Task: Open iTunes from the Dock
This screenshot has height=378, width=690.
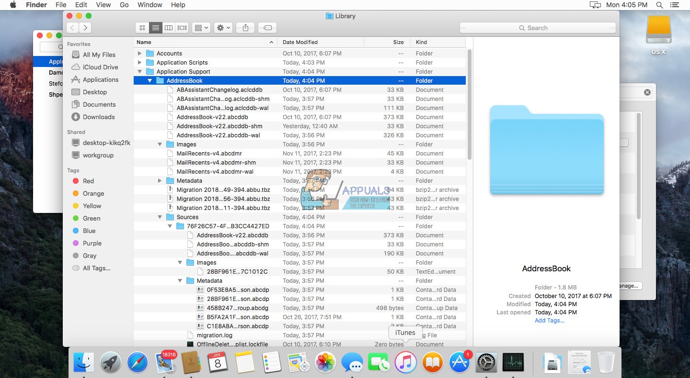Action: [x=406, y=362]
